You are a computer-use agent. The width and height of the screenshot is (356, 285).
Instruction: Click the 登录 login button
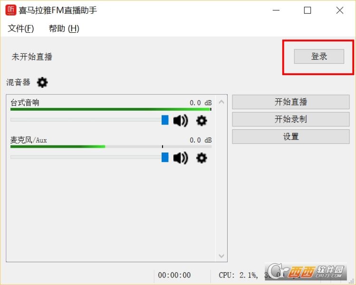[319, 57]
